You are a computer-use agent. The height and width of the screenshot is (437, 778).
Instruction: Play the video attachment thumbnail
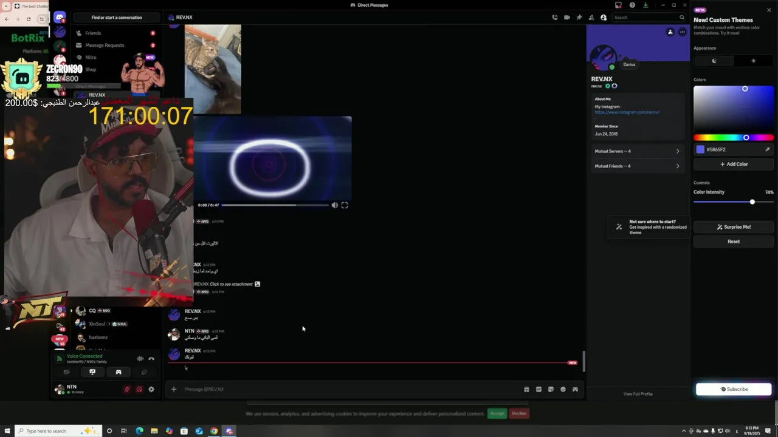coord(272,158)
